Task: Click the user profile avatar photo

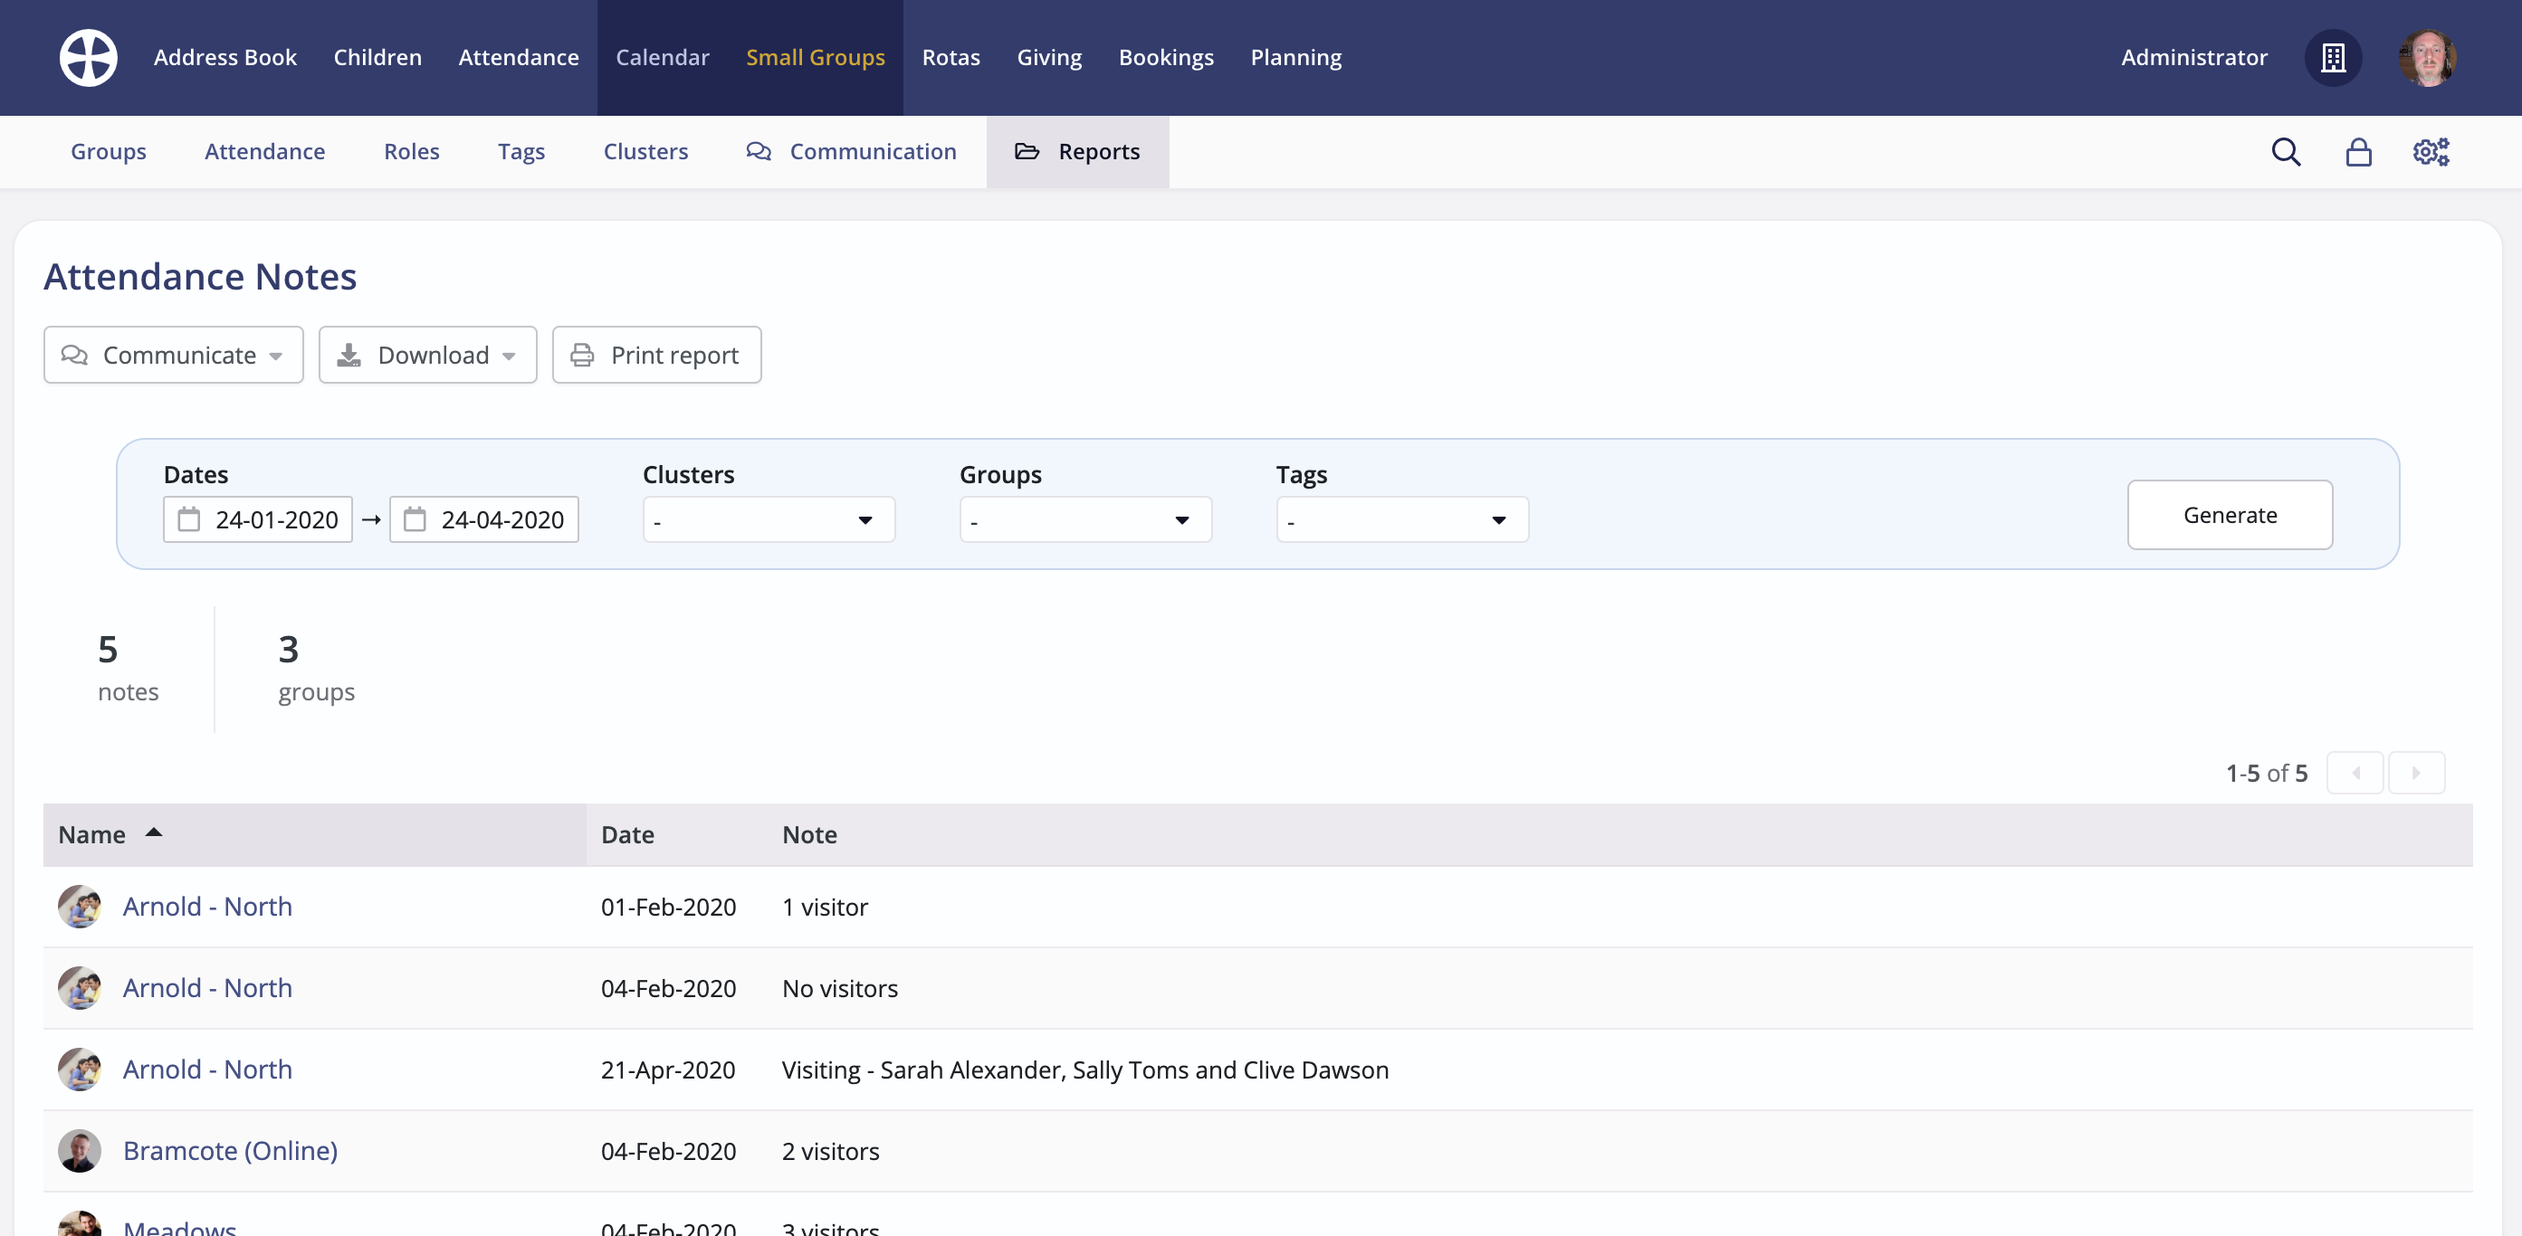Action: point(2427,58)
